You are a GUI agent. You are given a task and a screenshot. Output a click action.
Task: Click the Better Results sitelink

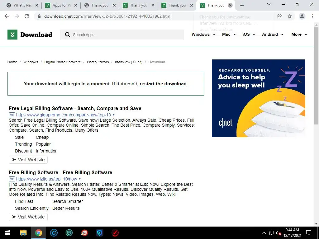[66, 208]
